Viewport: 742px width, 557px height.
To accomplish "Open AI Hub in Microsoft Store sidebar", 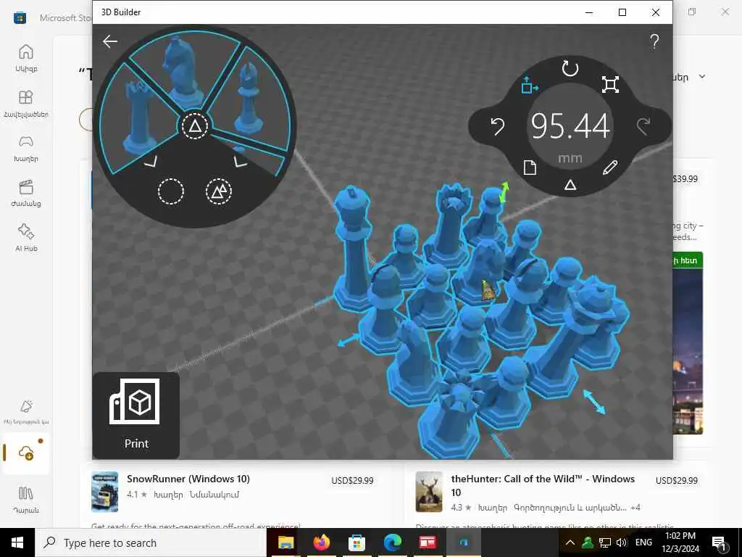I will pos(26,237).
